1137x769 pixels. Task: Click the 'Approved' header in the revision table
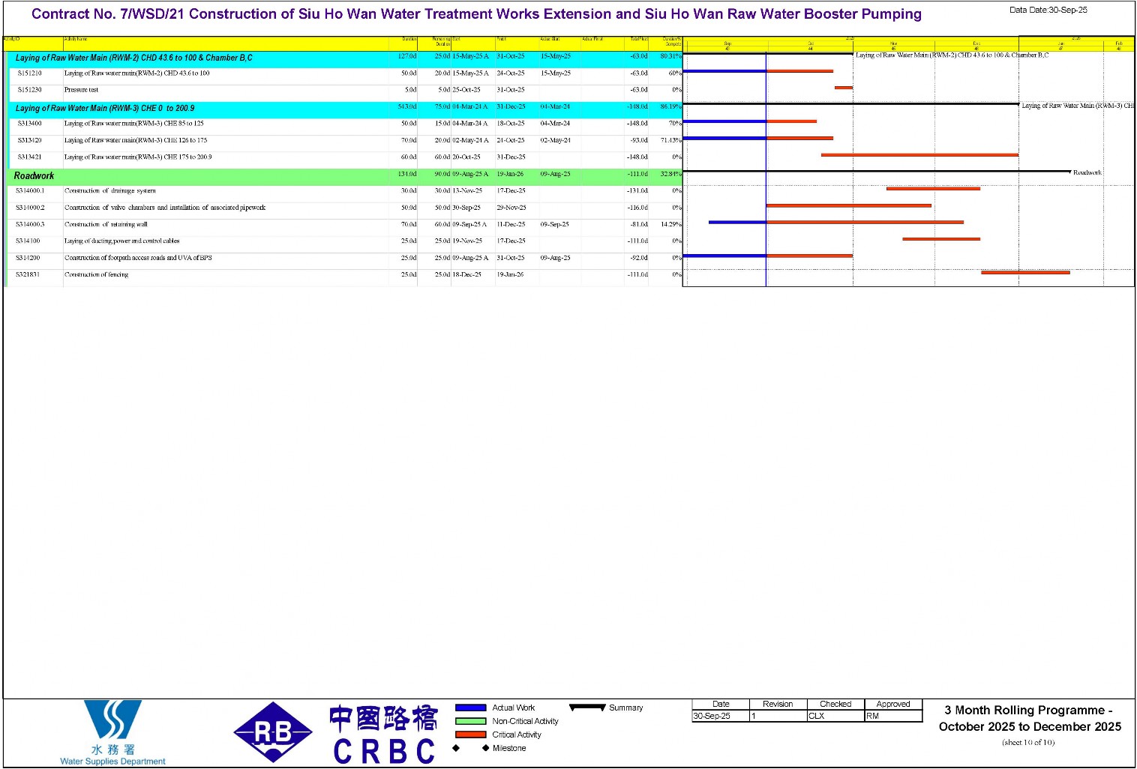[893, 705]
